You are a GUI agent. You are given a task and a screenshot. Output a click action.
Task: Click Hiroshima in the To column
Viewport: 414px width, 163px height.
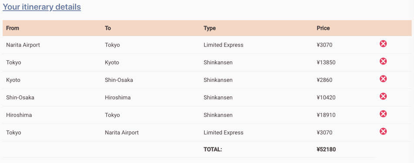[x=118, y=98]
